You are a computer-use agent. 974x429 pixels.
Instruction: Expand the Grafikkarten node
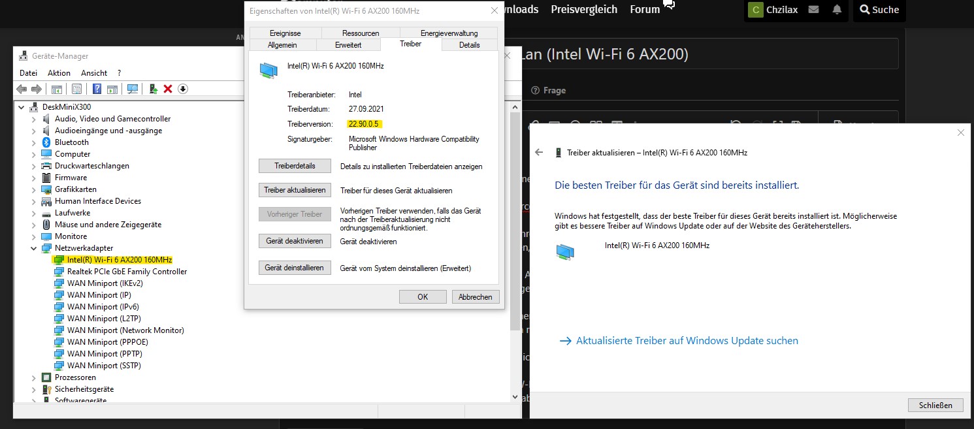(x=34, y=189)
